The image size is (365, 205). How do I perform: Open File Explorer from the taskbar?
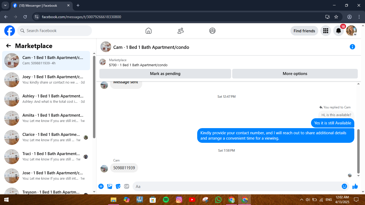pos(114,200)
